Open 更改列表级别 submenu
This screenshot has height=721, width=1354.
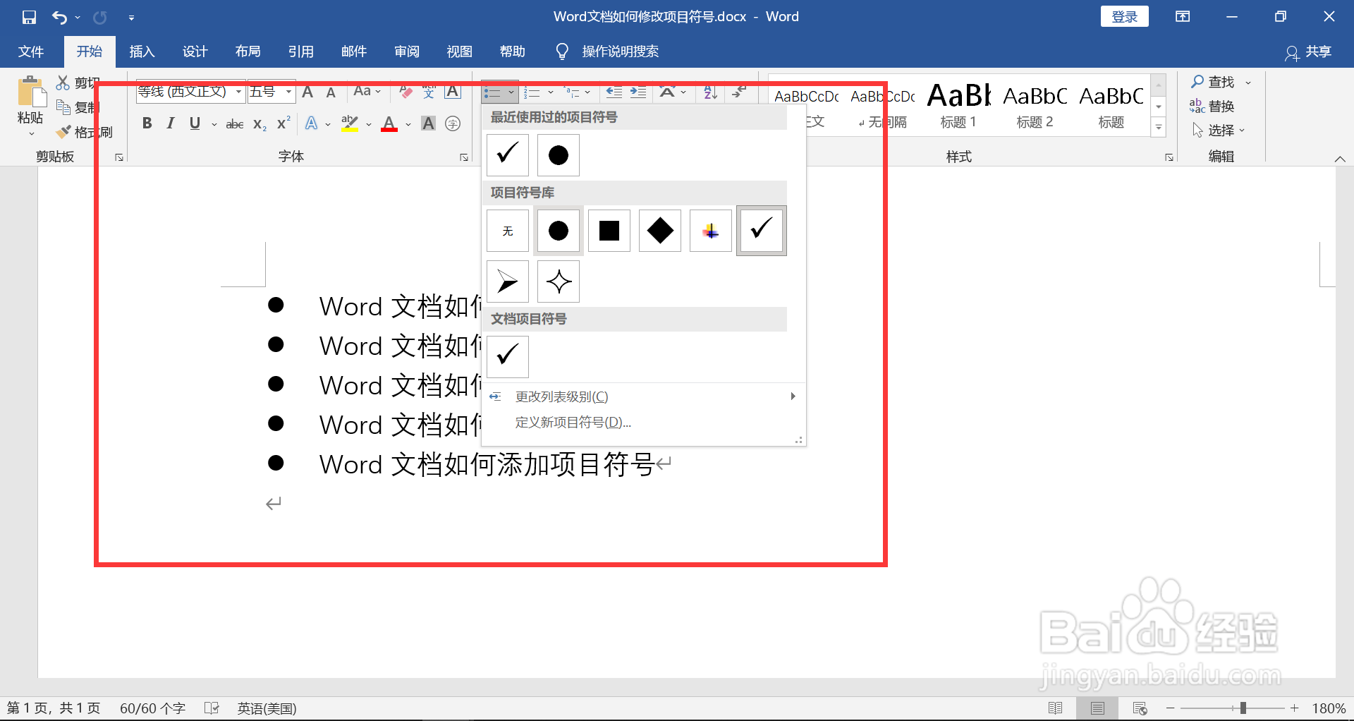(643, 396)
